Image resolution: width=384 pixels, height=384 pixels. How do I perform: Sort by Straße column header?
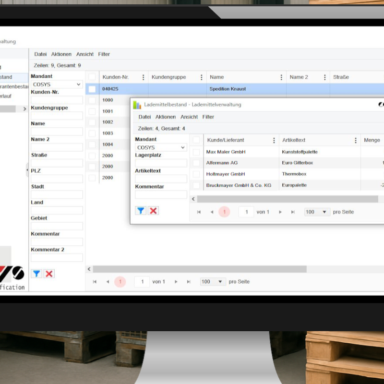341,77
